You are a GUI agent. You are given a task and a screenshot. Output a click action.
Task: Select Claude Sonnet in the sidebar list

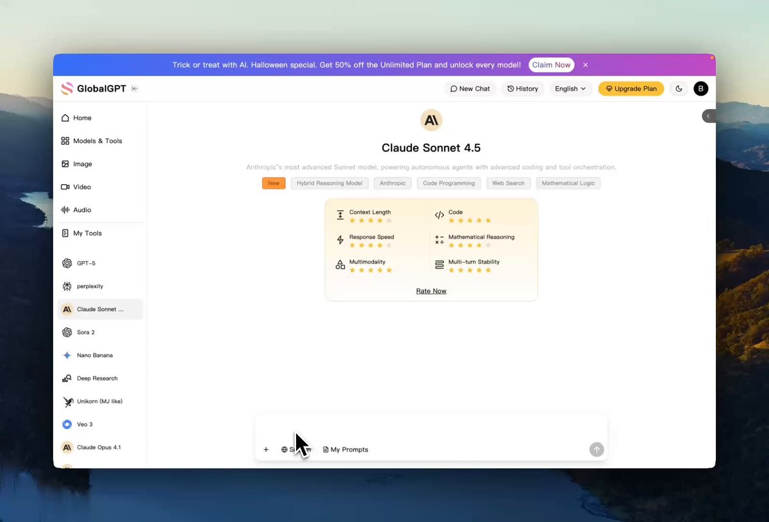[x=100, y=309]
